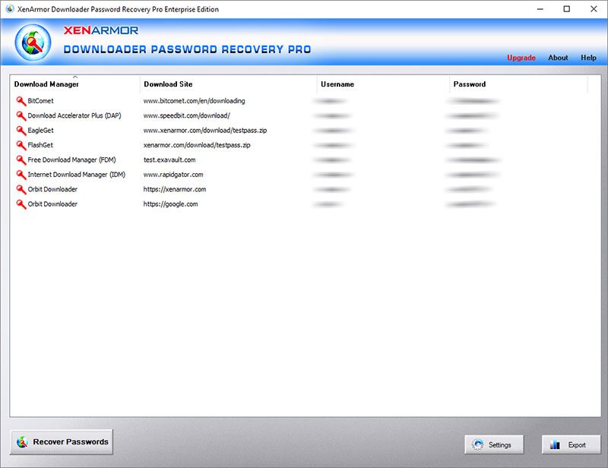Click blurred password in FlashGet row

point(467,145)
